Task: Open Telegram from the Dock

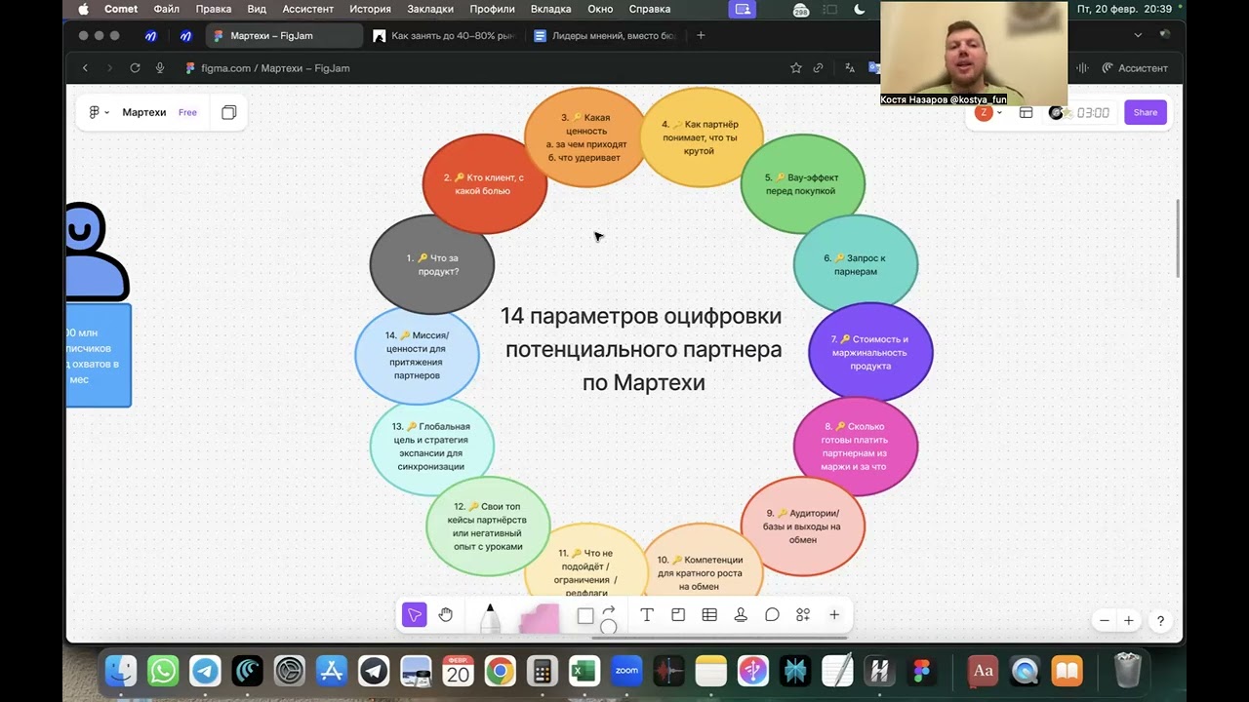Action: [205, 671]
